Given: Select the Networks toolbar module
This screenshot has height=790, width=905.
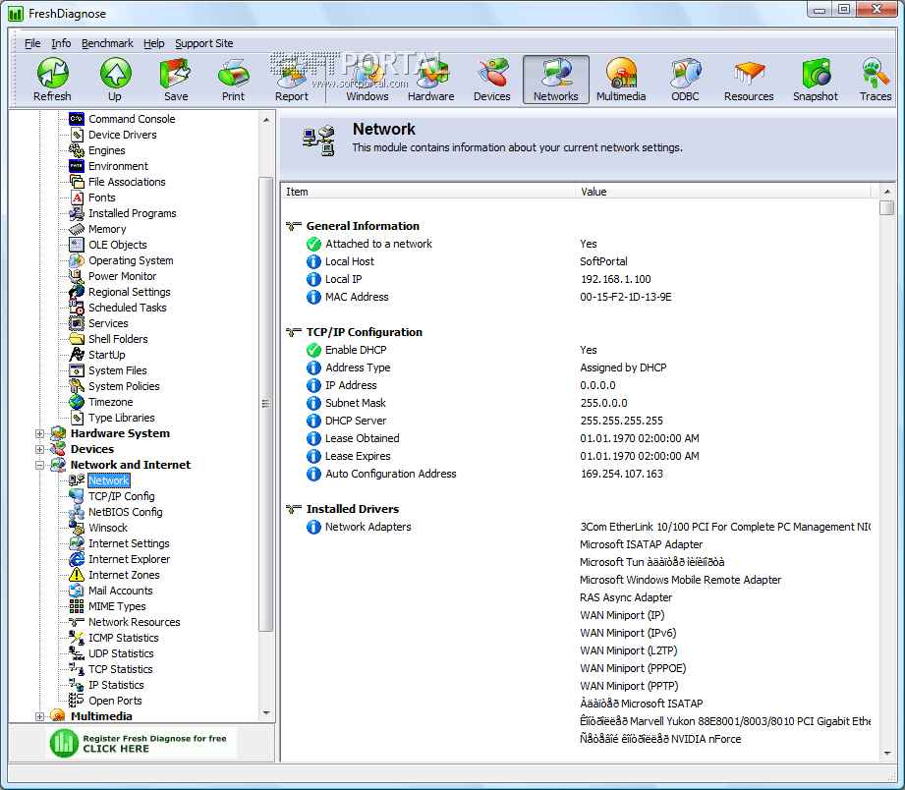Looking at the screenshot, I should point(556,80).
